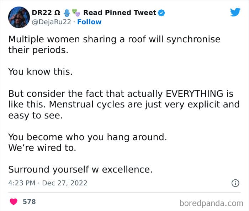The image size is (249, 211).
Task: Click the 578 likes count
Action: (x=29, y=202)
